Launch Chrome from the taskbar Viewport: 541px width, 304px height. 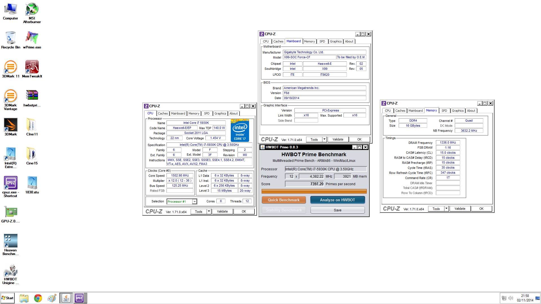pos(38,298)
